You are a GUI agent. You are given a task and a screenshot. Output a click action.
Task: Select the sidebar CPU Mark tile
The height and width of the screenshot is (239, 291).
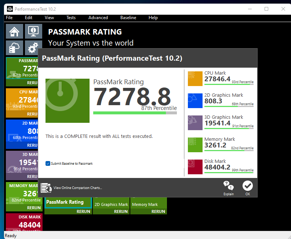point(22,99)
